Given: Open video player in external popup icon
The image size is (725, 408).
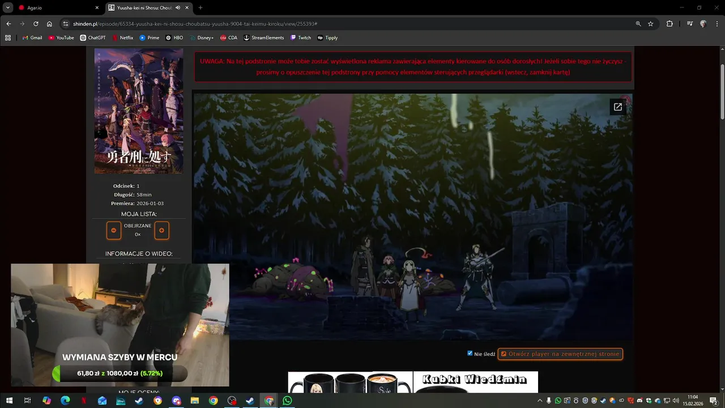Looking at the screenshot, I should pos(618,107).
